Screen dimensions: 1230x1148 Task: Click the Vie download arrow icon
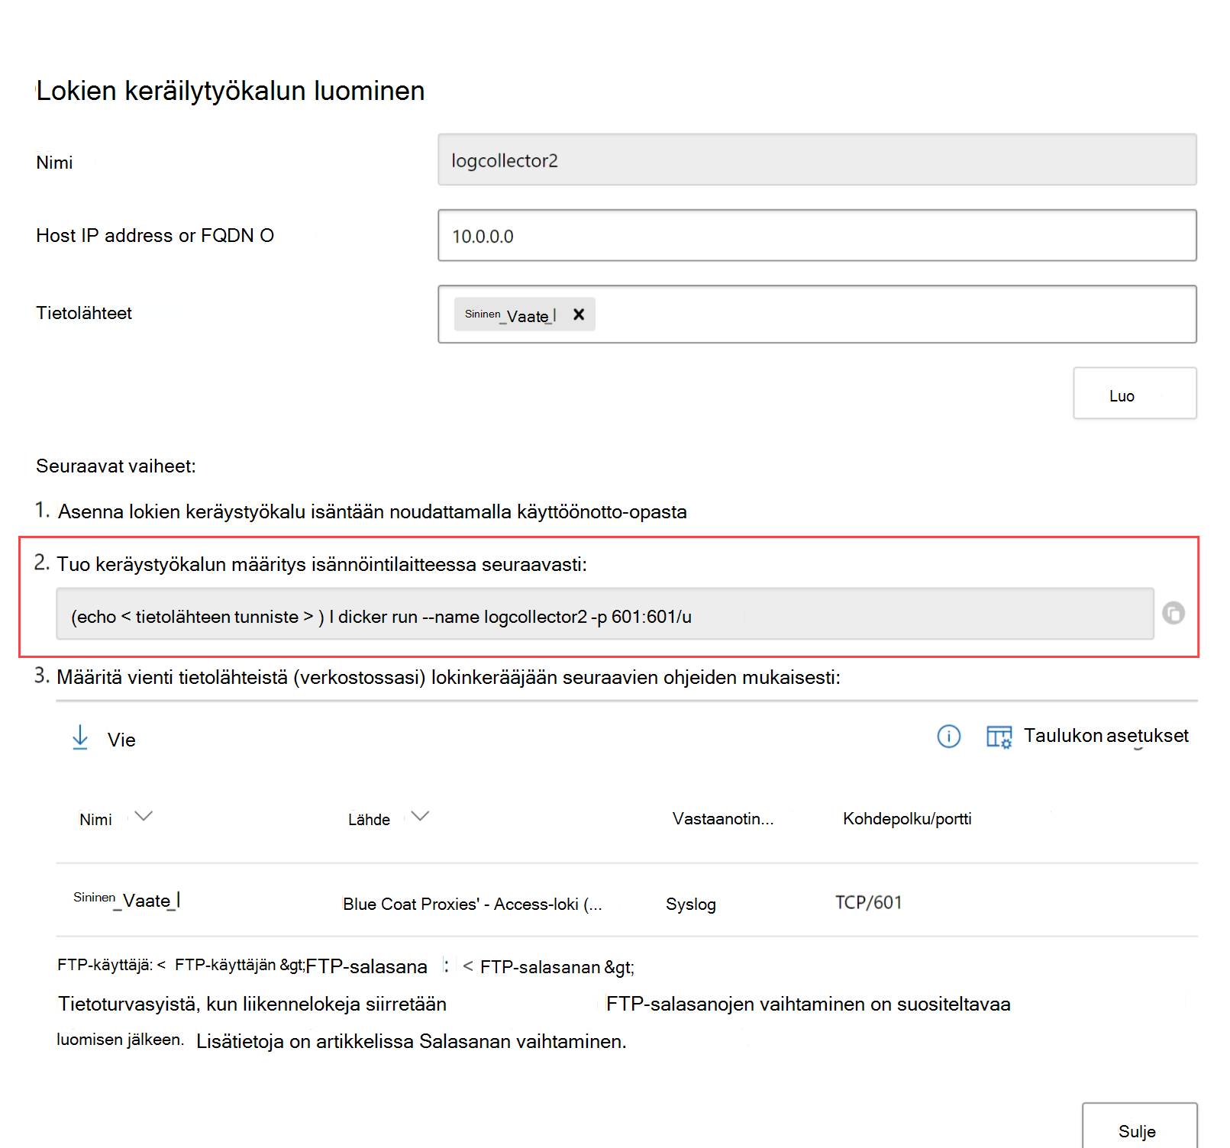(x=80, y=738)
